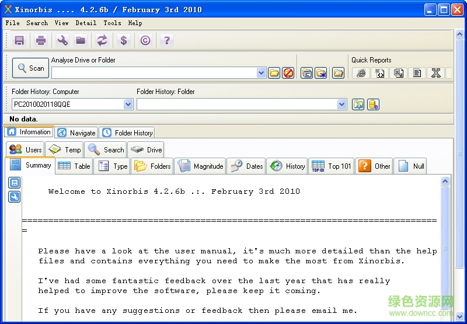
Task: Click the folder-with-list icon by the scan bar
Action: coord(306,73)
